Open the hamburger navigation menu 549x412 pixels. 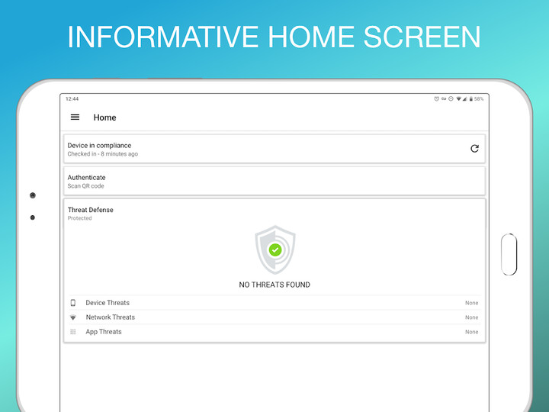75,117
